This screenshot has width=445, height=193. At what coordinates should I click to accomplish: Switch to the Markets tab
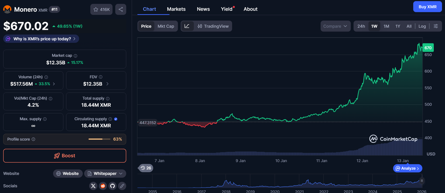(176, 9)
